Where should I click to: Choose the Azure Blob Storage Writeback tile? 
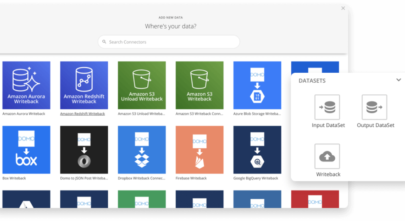tap(257, 85)
